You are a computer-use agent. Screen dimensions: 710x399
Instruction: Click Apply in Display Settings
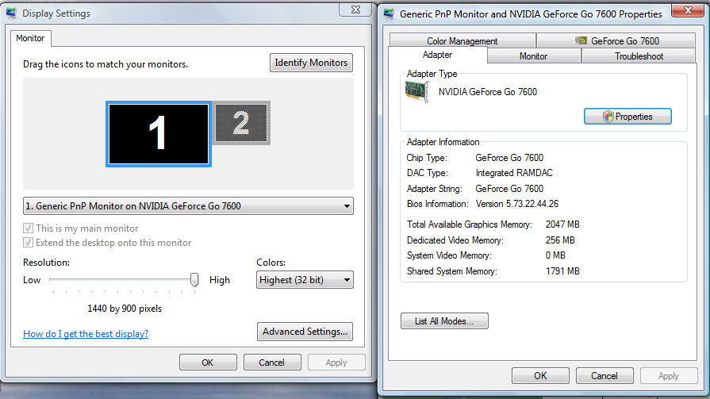(x=336, y=363)
